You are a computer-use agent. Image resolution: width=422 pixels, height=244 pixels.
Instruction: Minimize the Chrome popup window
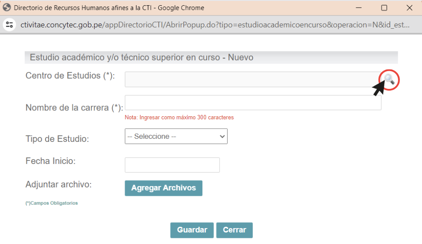[x=359, y=8]
